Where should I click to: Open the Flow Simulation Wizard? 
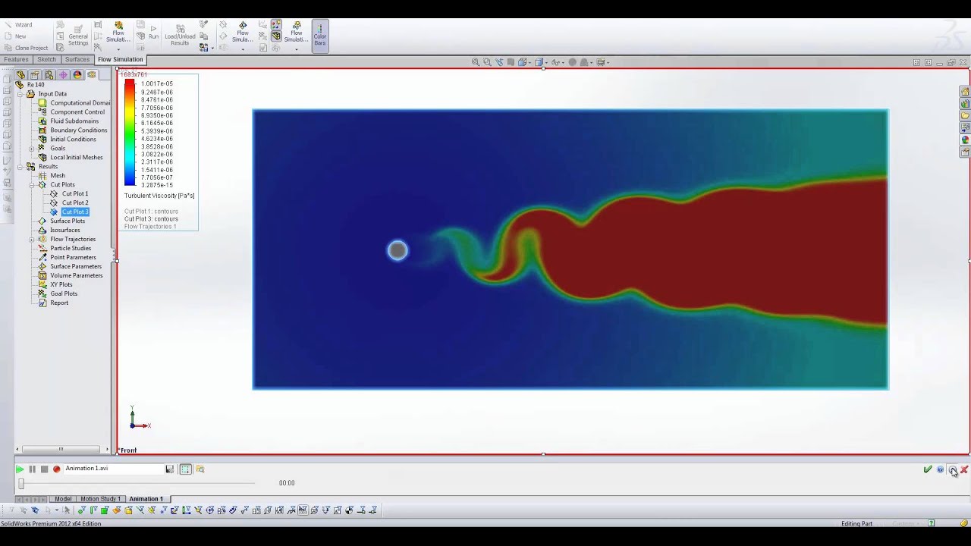point(18,24)
